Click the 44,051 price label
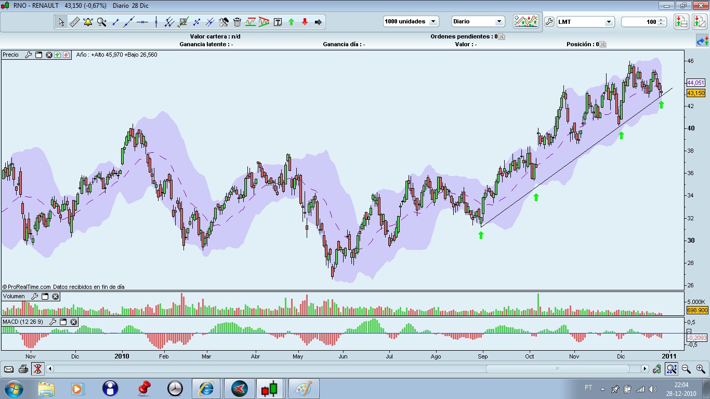 695,83
